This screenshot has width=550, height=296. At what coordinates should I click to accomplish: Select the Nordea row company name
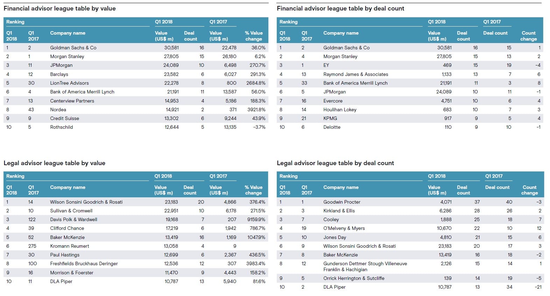[x=58, y=110]
